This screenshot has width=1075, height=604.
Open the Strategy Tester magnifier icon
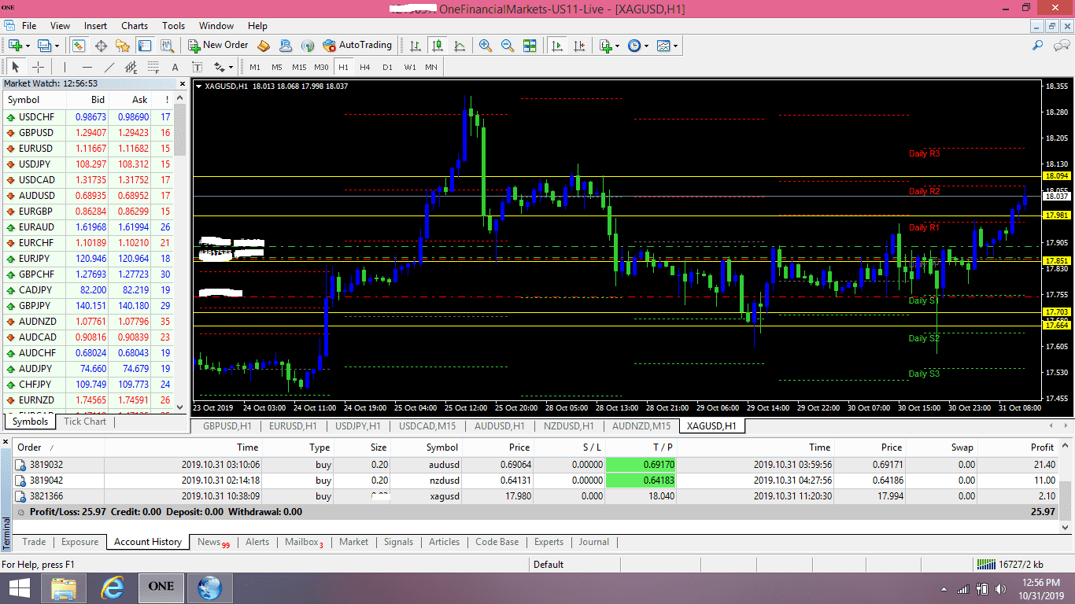pyautogui.click(x=167, y=46)
